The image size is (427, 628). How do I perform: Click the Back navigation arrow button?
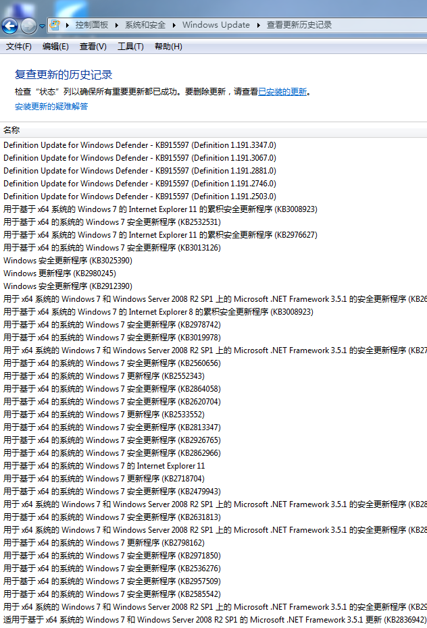point(9,26)
